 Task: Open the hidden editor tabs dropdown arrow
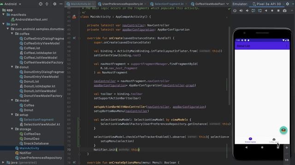pos(227,4)
